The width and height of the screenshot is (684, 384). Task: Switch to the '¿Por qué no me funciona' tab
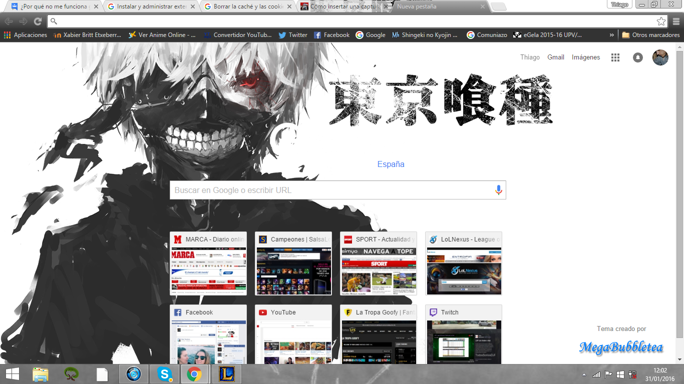[54, 6]
